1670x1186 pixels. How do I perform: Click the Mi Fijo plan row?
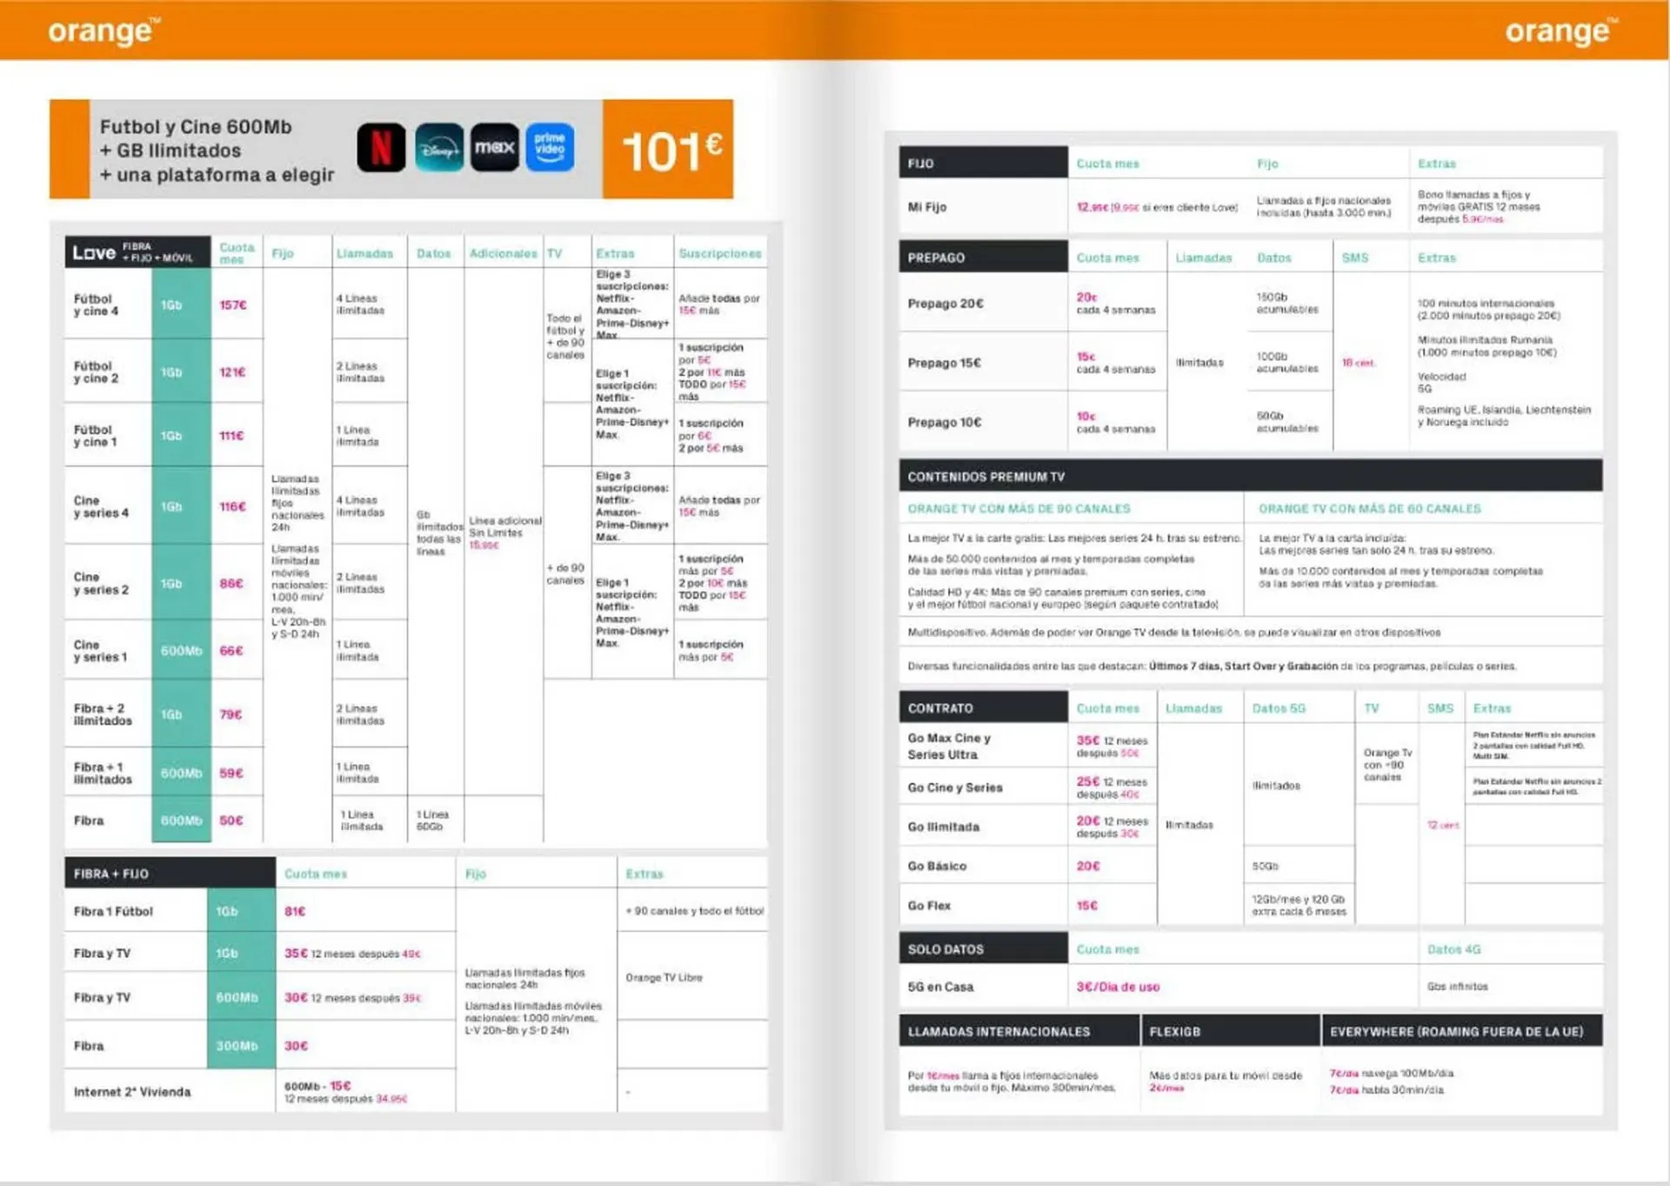[x=927, y=207]
